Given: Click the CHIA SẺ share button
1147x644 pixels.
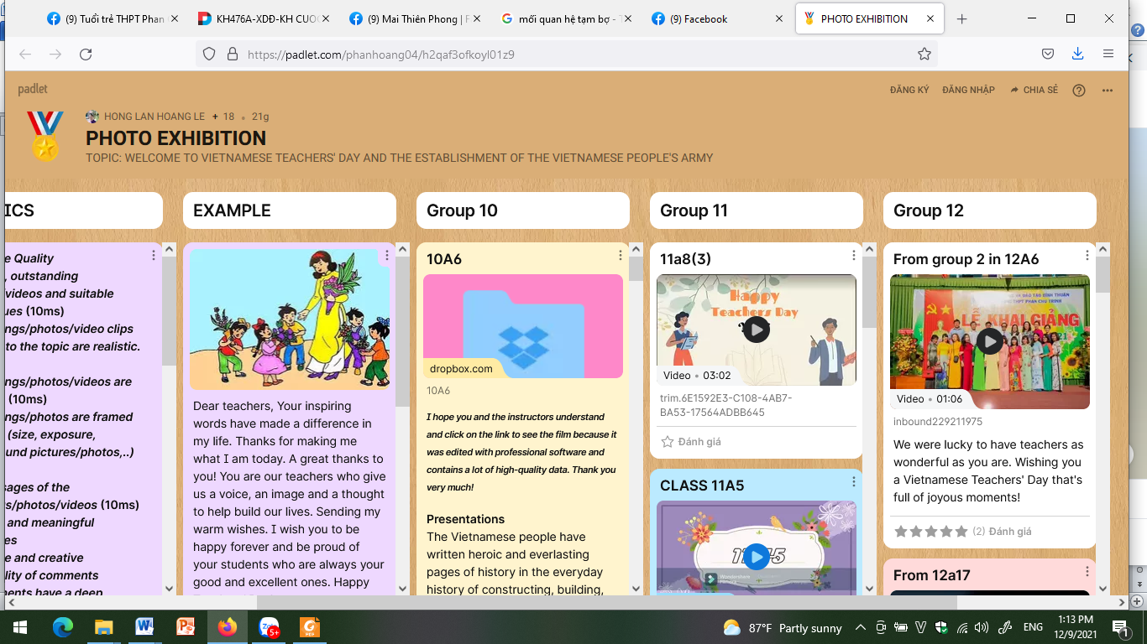Looking at the screenshot, I should pyautogui.click(x=1034, y=91).
